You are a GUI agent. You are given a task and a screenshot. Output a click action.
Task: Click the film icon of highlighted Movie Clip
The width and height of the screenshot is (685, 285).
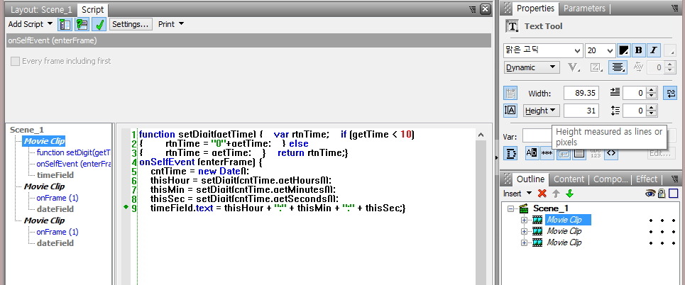click(x=537, y=220)
